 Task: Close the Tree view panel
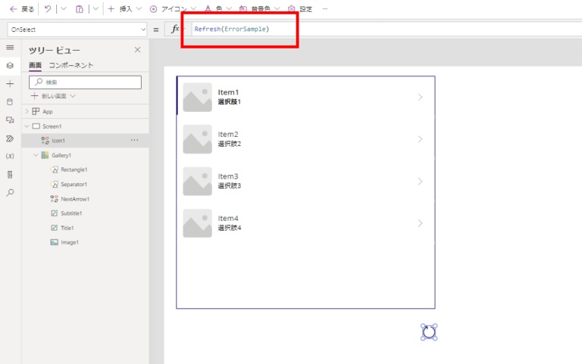(x=137, y=50)
